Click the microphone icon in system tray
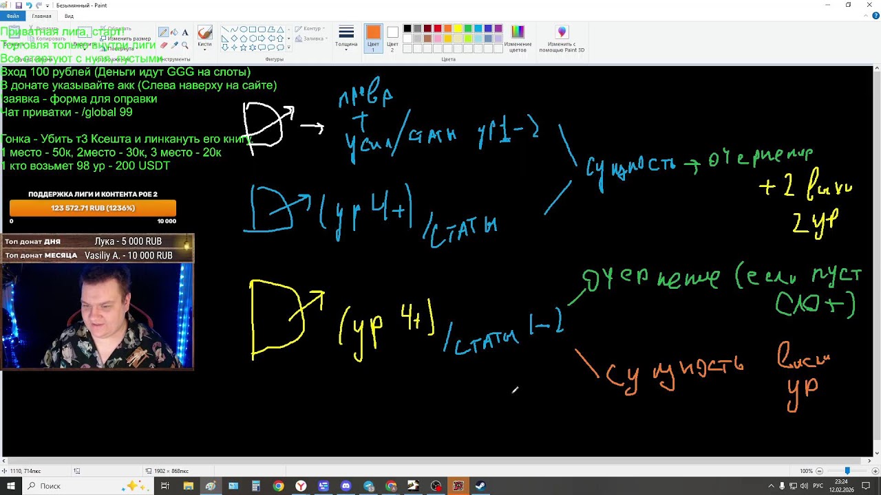Viewport: 881px width, 495px height. click(782, 486)
